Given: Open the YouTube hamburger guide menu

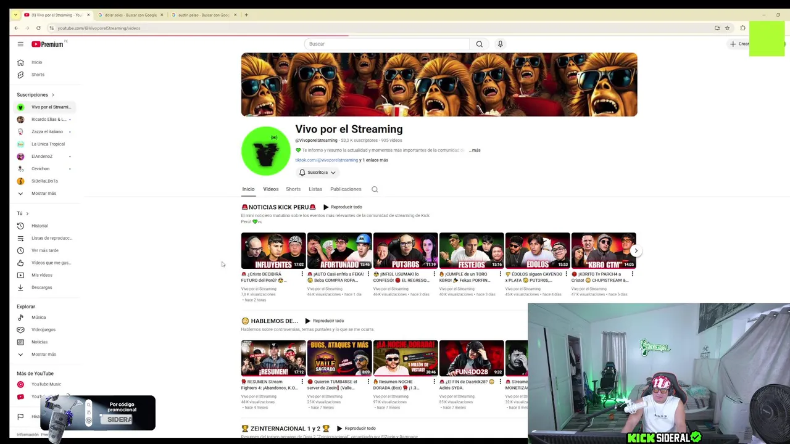Looking at the screenshot, I should (x=20, y=44).
